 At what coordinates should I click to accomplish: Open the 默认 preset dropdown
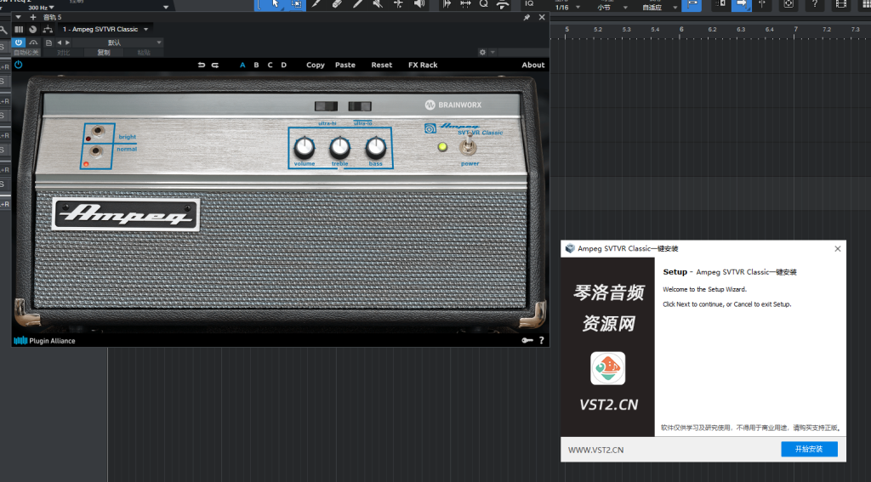(117, 43)
